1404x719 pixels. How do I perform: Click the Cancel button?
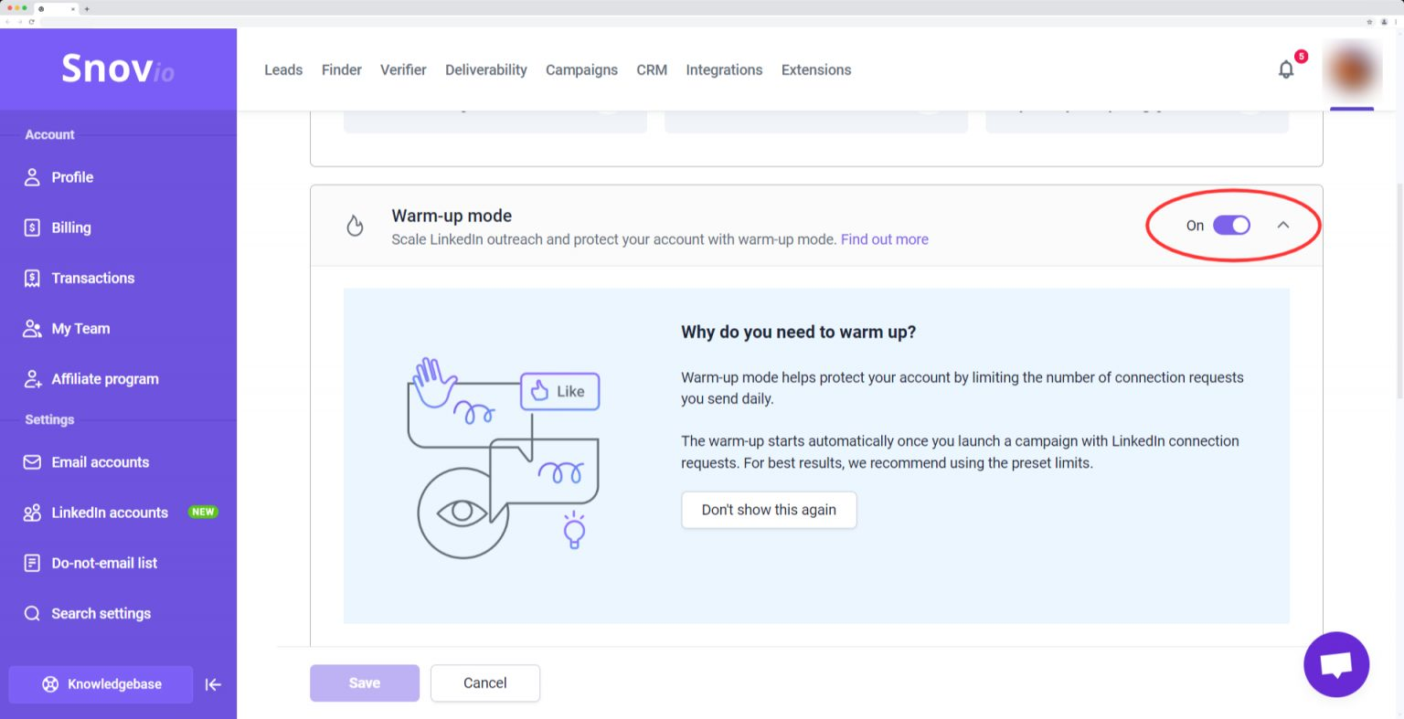pyautogui.click(x=485, y=682)
